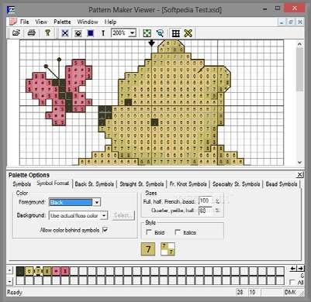Click the Open file folder icon

point(16,33)
